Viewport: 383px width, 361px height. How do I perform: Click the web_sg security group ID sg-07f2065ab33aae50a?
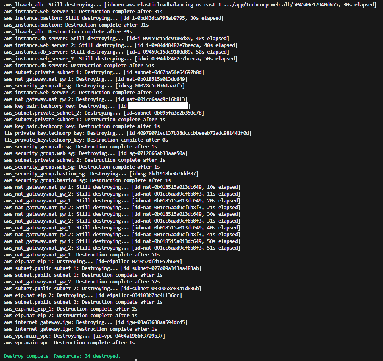[x=154, y=153]
